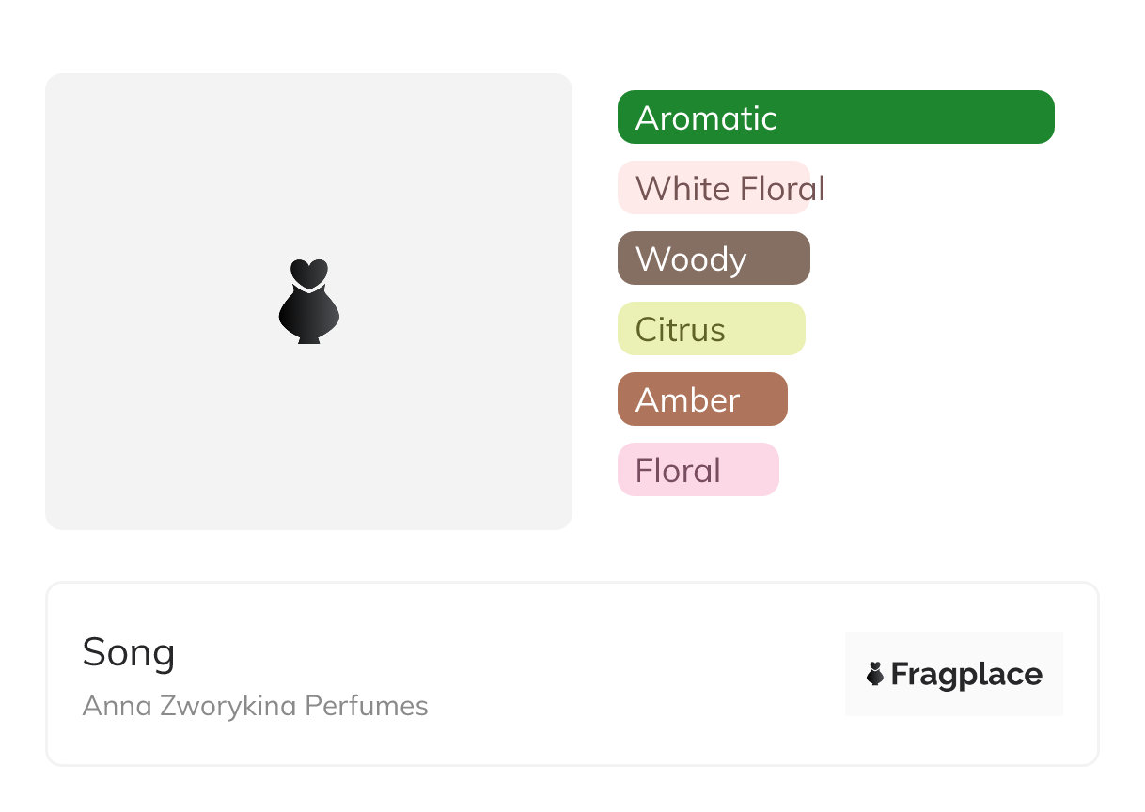This screenshot has width=1145, height=812.
Task: Click the 'Aromatic' label text
Action: [706, 118]
